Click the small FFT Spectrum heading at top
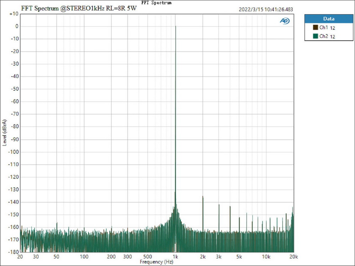Image resolution: width=355 pixels, height=266 pixels. pos(156,2)
